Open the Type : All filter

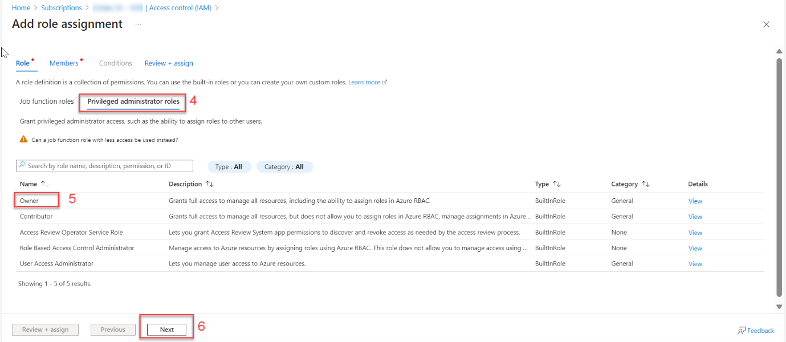[229, 167]
